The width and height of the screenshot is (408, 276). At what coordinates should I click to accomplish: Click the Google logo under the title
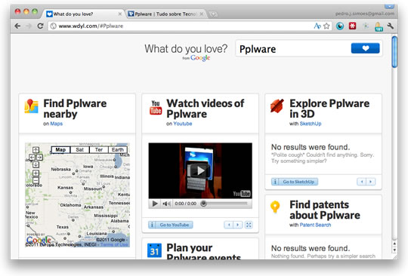[x=199, y=58]
